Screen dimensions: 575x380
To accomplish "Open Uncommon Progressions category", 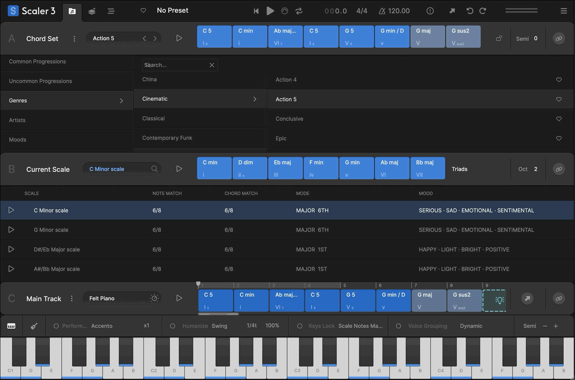I will point(67,81).
